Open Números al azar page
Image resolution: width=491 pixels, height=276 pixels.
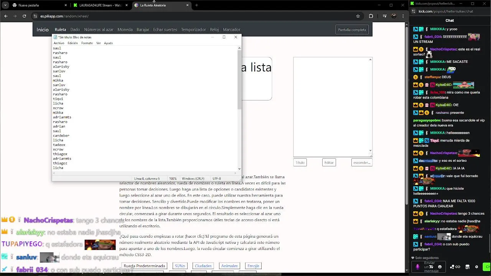99,30
